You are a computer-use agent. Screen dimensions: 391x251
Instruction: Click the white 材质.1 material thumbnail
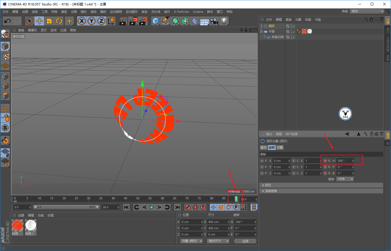(x=31, y=226)
